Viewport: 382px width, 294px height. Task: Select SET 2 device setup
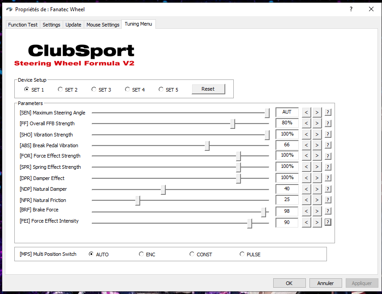pyautogui.click(x=68, y=90)
